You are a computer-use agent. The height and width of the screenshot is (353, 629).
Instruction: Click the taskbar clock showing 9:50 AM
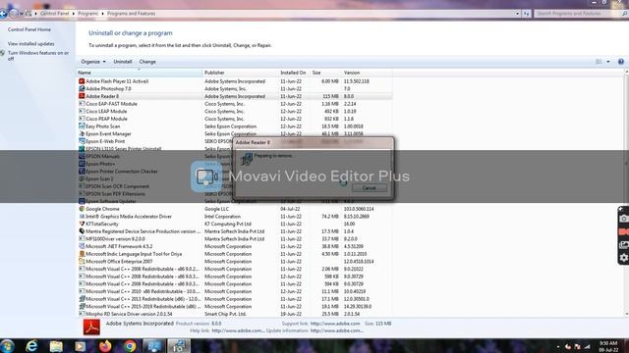pyautogui.click(x=608, y=346)
